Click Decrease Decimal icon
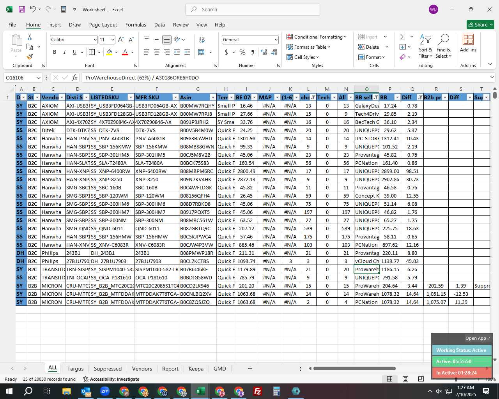Image resolution: width=499 pixels, height=399 pixels. pyautogui.click(x=274, y=52)
